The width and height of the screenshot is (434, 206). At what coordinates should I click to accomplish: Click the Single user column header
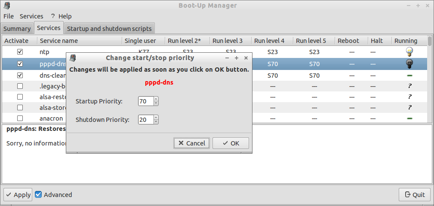tap(143, 41)
